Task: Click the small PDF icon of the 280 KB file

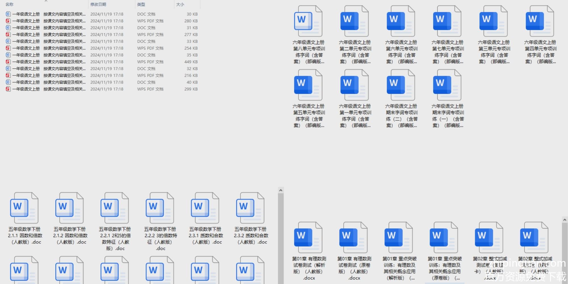Action: pos(8,21)
